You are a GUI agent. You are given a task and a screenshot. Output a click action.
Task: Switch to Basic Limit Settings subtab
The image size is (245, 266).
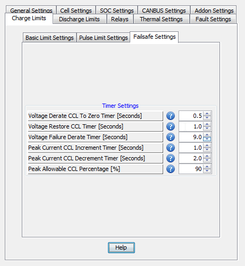click(x=49, y=38)
